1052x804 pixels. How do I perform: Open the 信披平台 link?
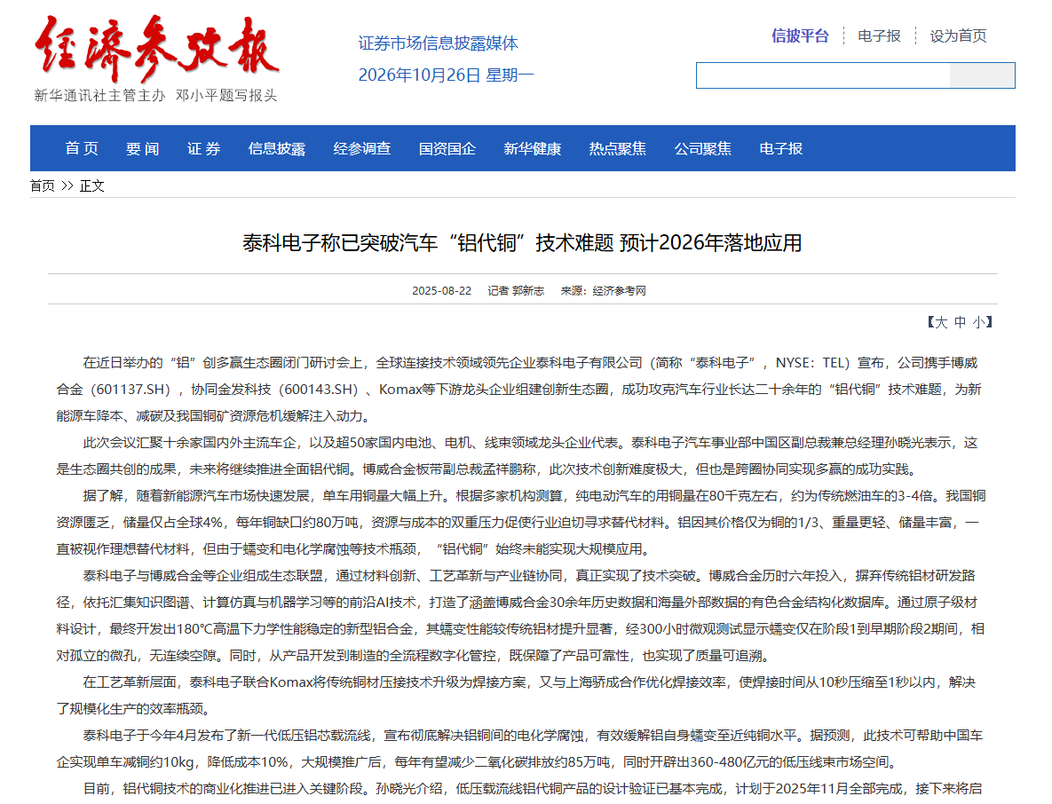(800, 35)
